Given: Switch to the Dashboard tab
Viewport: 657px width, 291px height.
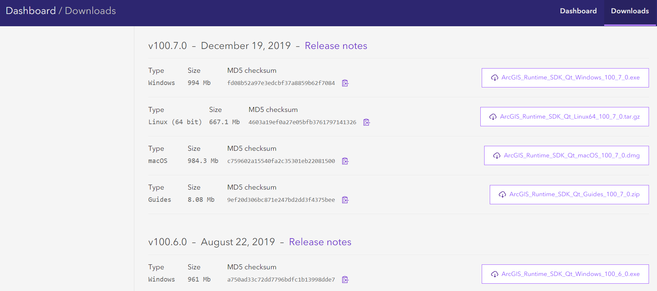Looking at the screenshot, I should pyautogui.click(x=578, y=11).
